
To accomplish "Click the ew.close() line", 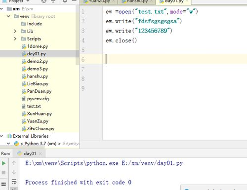I will (x=121, y=40).
